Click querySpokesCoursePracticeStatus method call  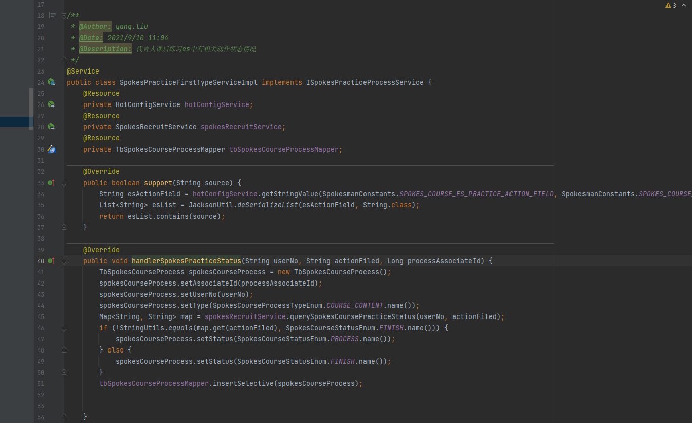tap(353, 316)
